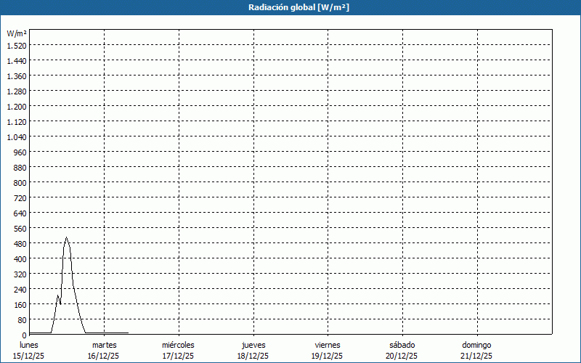Click the 800 y-axis label
This screenshot has width=581, height=363.
click(x=20, y=183)
